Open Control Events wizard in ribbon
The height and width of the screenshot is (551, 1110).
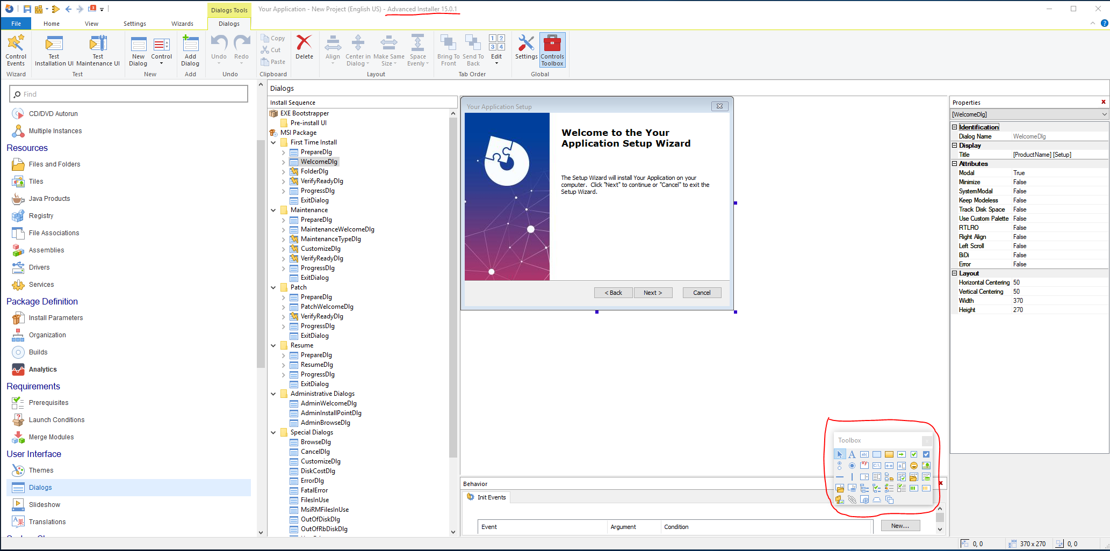(16, 50)
